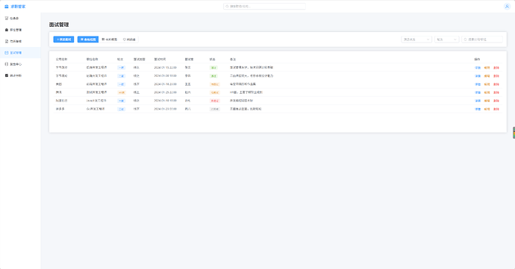Click the green status tag in 张三's row
This screenshot has width=515, height=269.
[x=213, y=68]
